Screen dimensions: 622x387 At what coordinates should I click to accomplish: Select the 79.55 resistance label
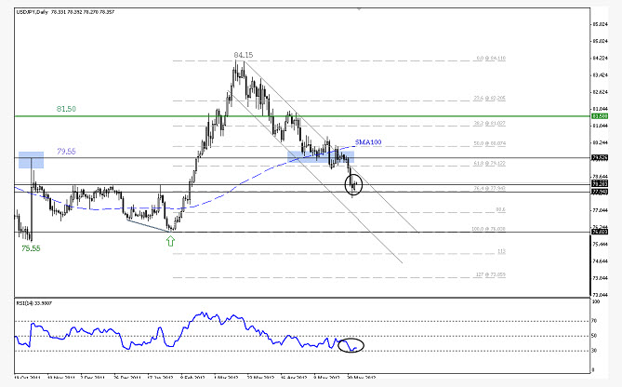pyautogui.click(x=66, y=152)
